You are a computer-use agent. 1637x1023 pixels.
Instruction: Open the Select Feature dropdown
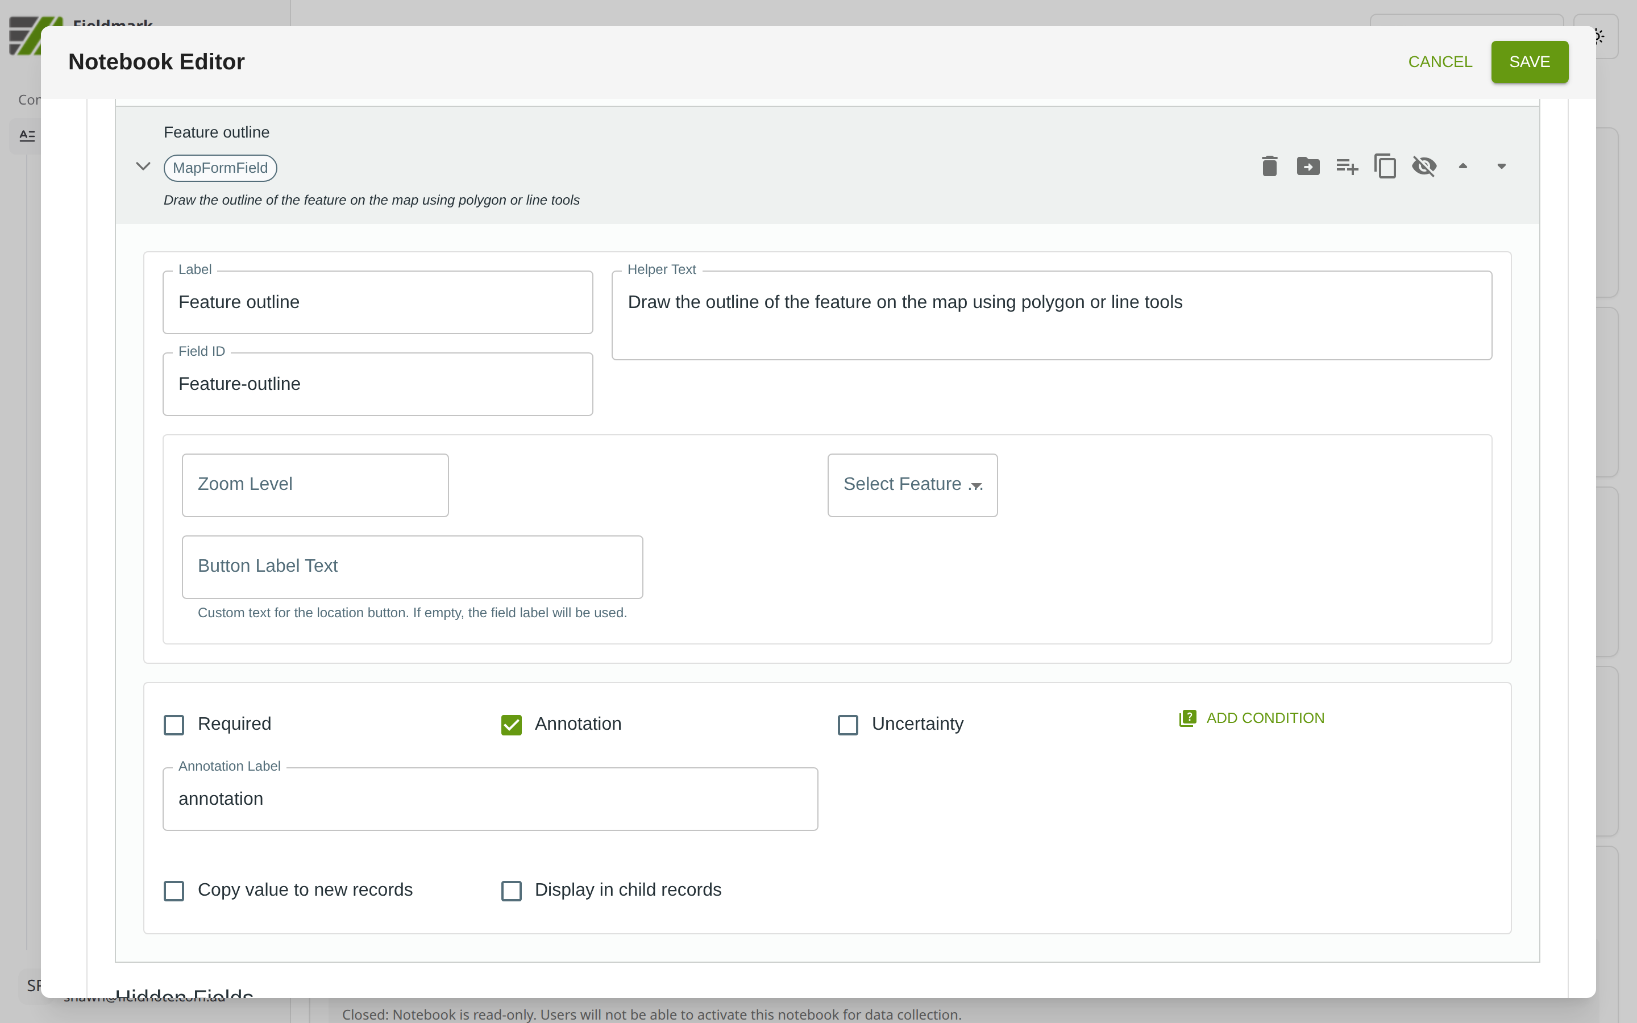pos(912,485)
